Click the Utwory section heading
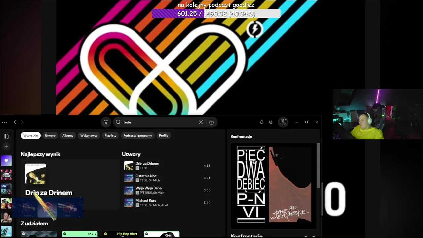Screen dimensions: 423x238 point(131,154)
